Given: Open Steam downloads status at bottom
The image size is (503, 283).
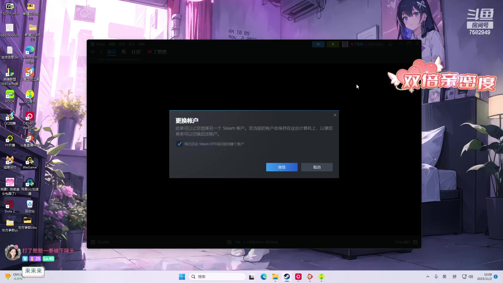Looking at the screenshot, I should tap(253, 242).
